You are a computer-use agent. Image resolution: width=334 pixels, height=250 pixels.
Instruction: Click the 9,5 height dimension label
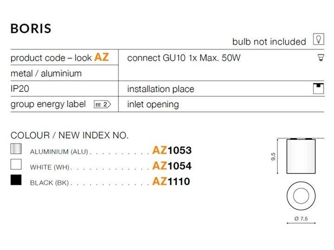[x=273, y=156]
